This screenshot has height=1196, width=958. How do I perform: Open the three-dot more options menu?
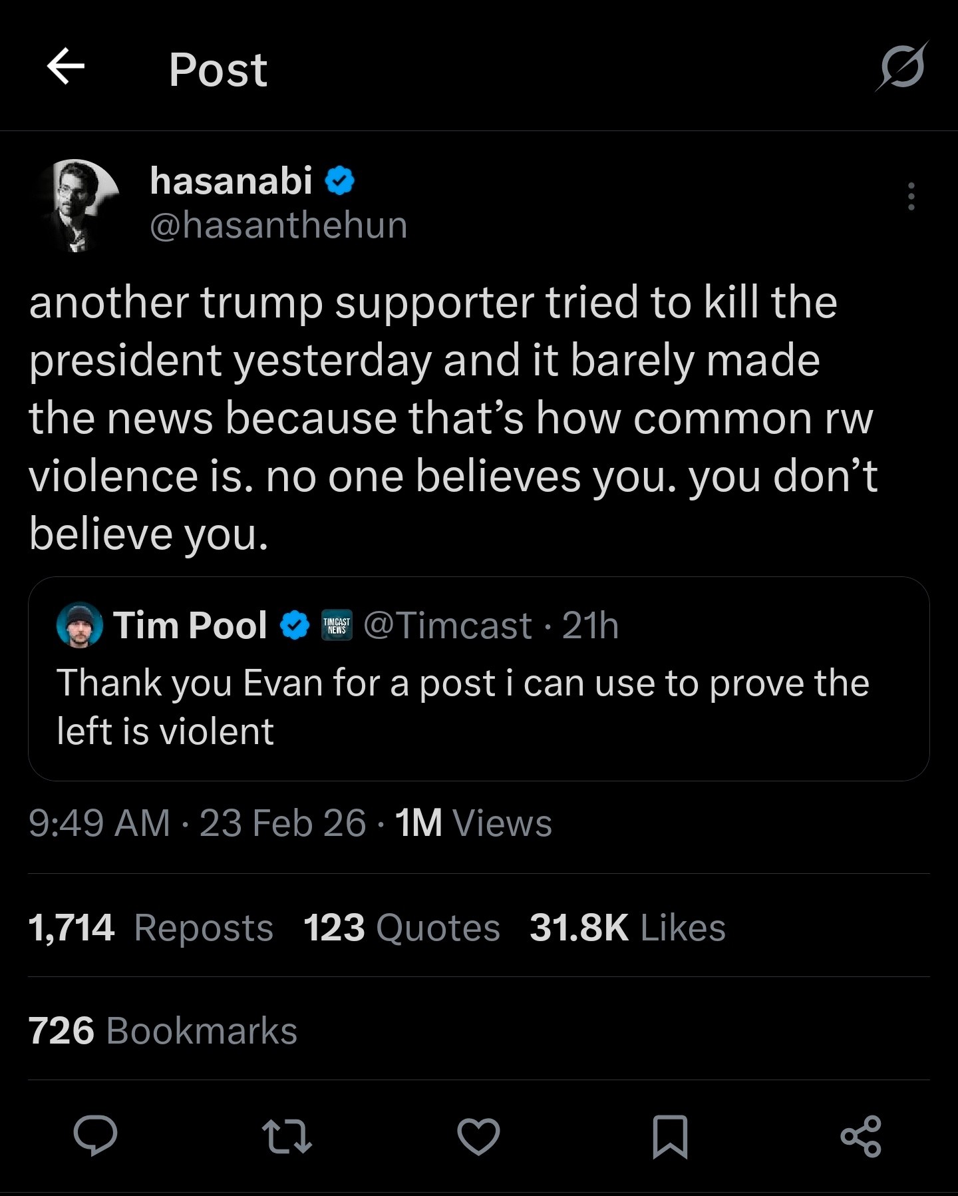[911, 197]
